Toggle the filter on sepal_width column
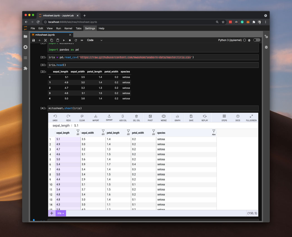 coord(103,131)
